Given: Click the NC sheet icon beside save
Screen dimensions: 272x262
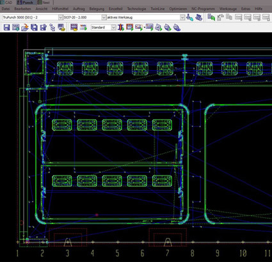Looking at the screenshot, I should pyautogui.click(x=16, y=28).
